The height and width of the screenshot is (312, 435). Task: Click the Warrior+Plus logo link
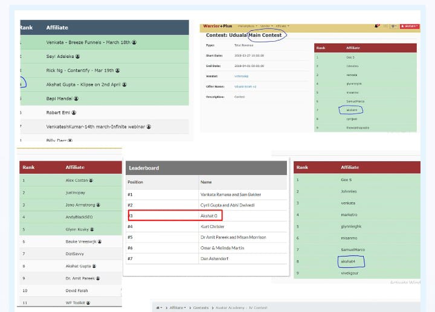(216, 26)
